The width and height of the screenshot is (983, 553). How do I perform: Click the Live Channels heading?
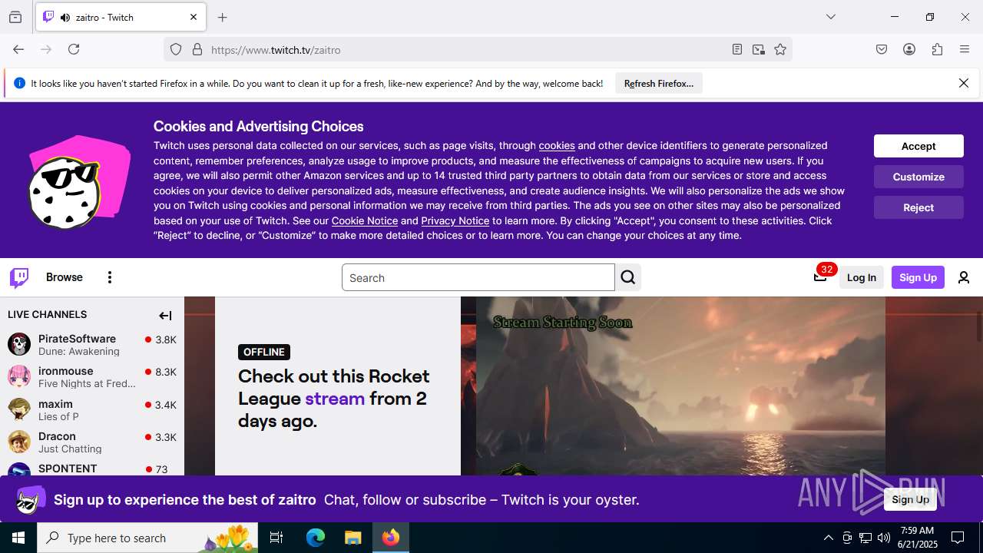(x=48, y=314)
